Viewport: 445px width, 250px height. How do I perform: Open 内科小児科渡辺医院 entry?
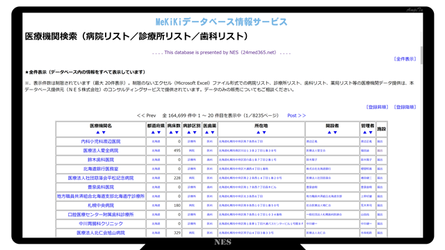point(101,142)
